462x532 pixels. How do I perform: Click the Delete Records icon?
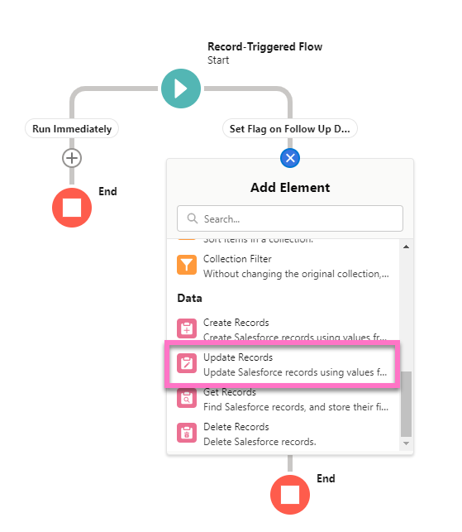187,433
